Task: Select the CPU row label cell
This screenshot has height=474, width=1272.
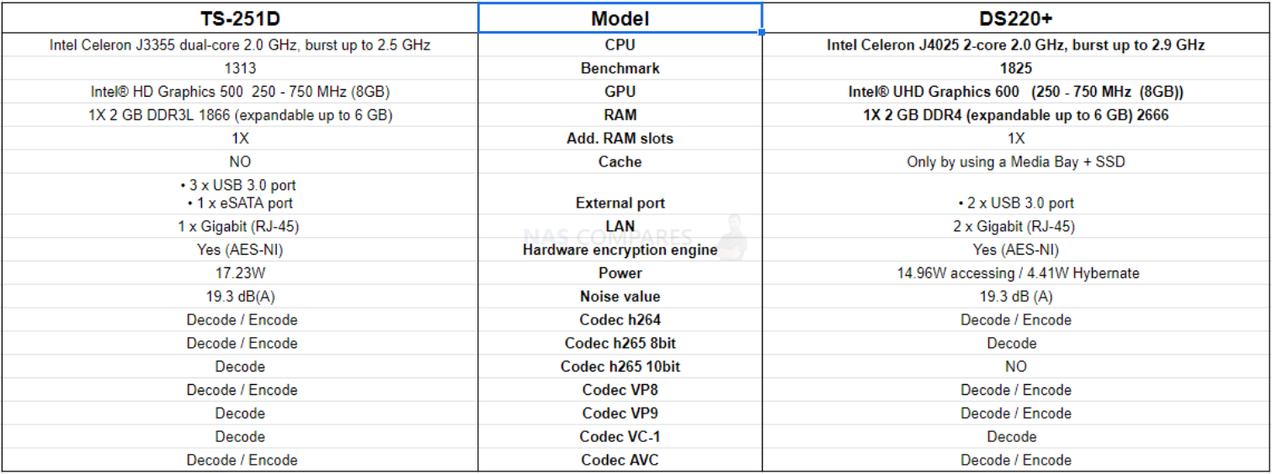Action: coord(620,45)
